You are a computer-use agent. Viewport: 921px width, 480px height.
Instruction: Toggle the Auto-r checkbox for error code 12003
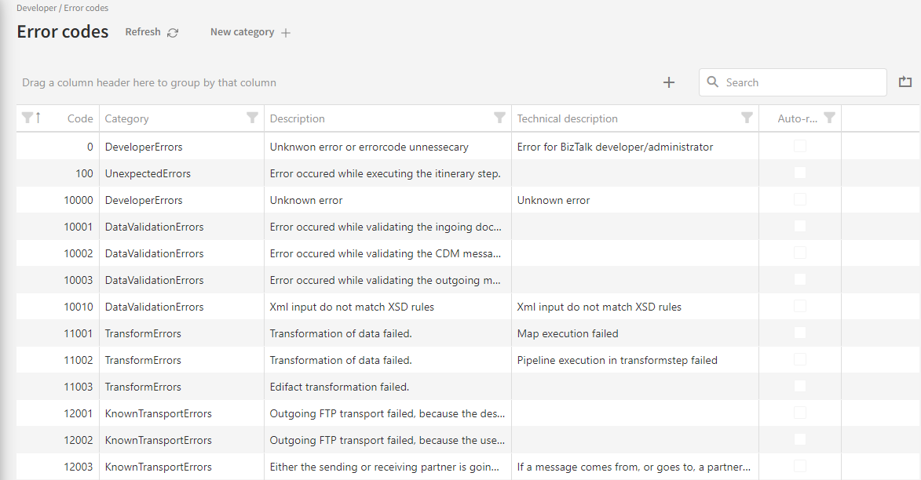(x=799, y=466)
